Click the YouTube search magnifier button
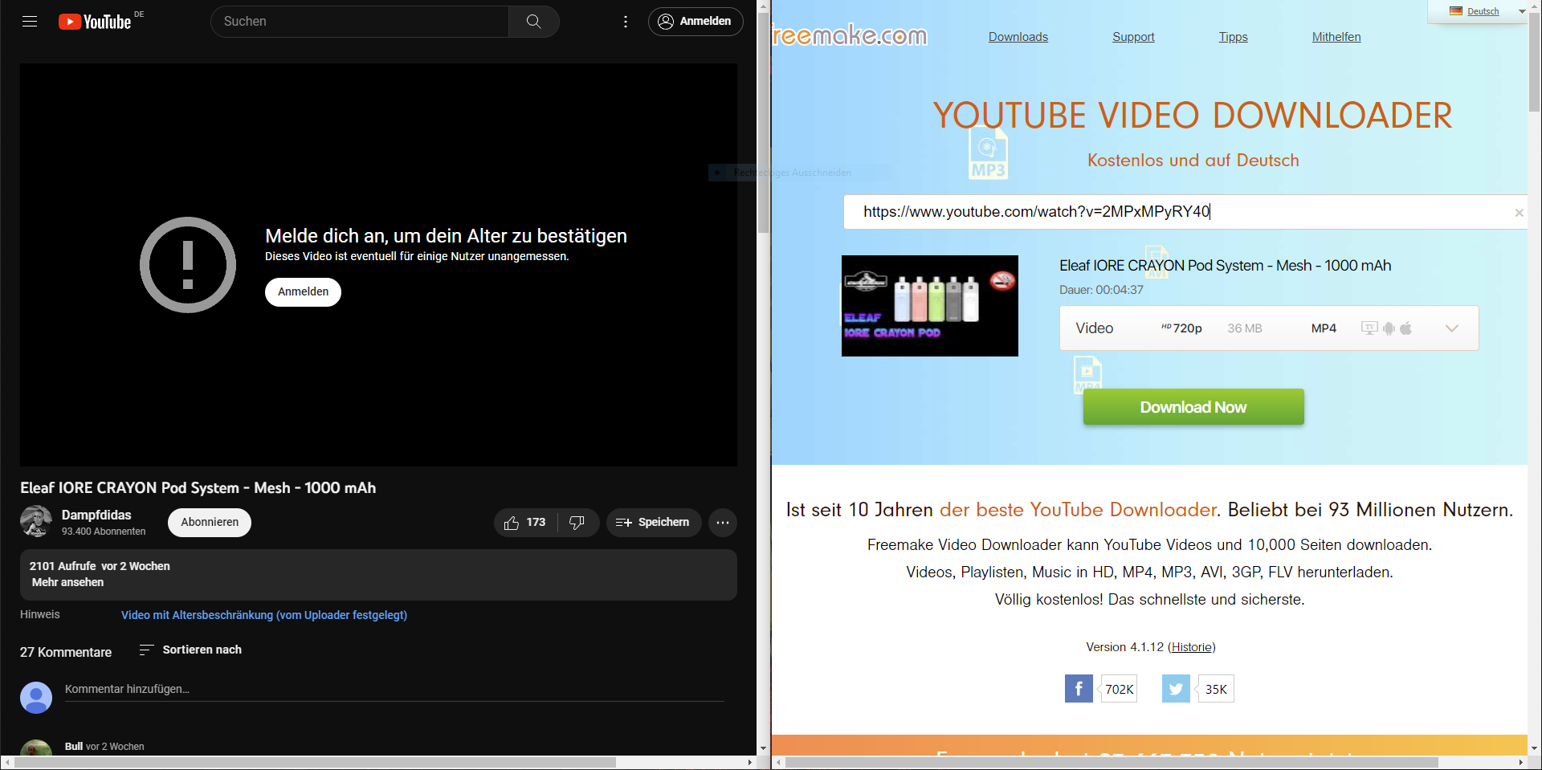Screen dimensions: 1542x770 (x=534, y=22)
